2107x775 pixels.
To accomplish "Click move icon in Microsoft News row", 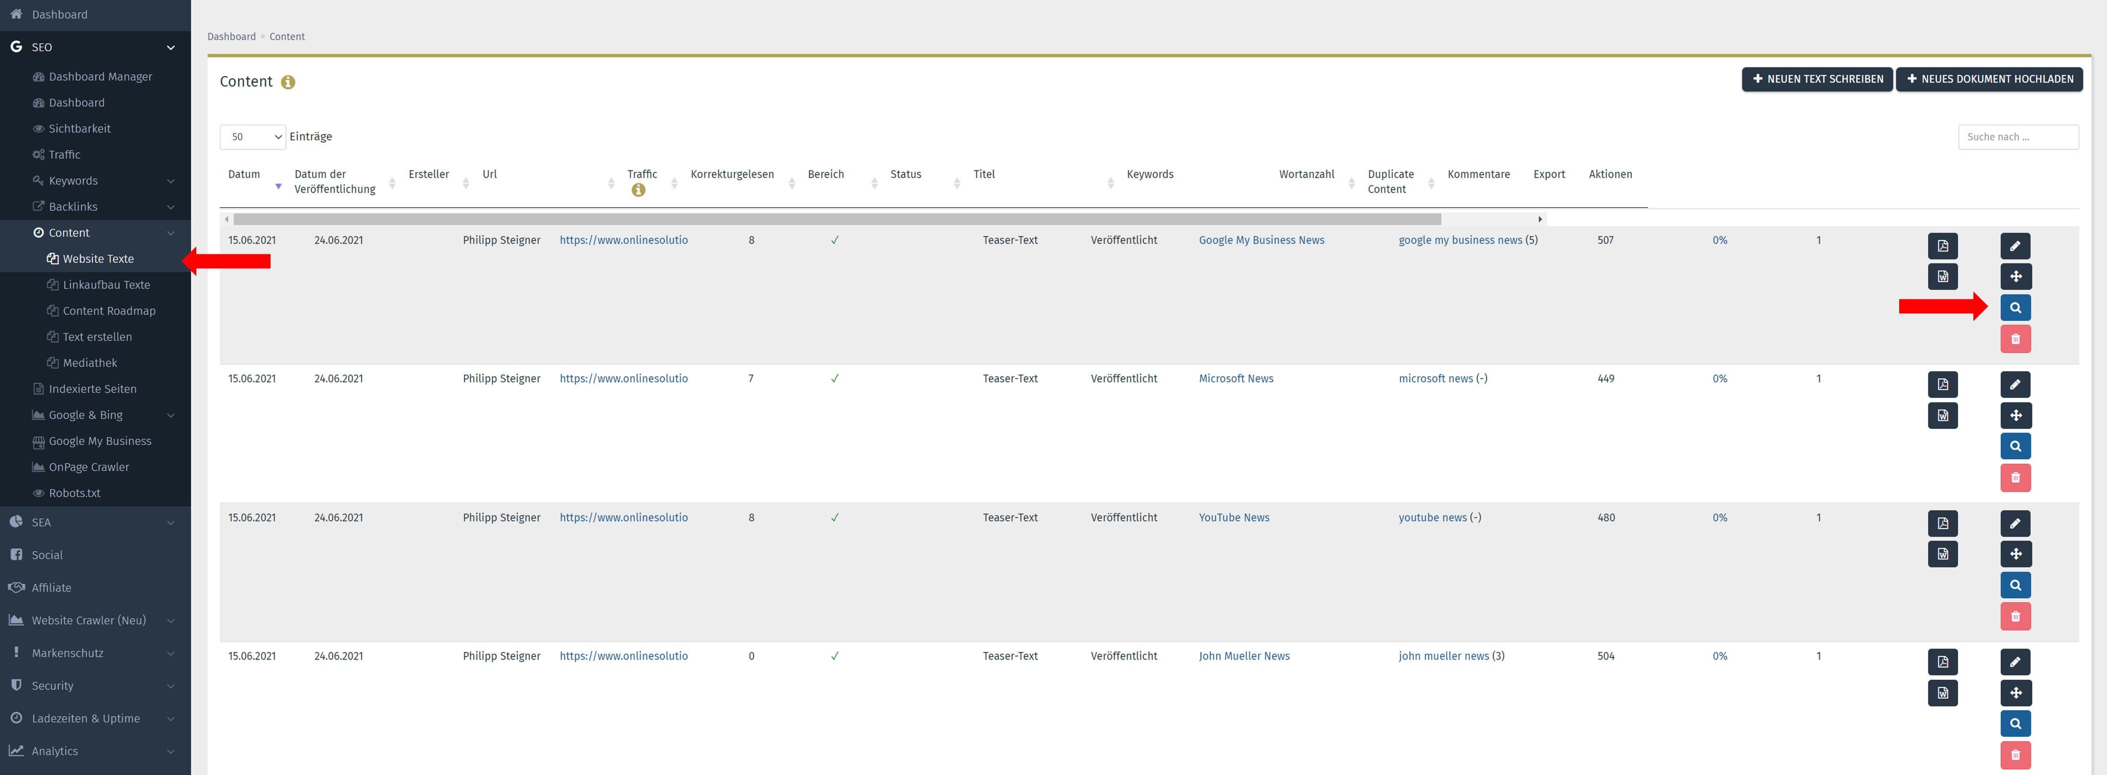I will [x=2016, y=415].
